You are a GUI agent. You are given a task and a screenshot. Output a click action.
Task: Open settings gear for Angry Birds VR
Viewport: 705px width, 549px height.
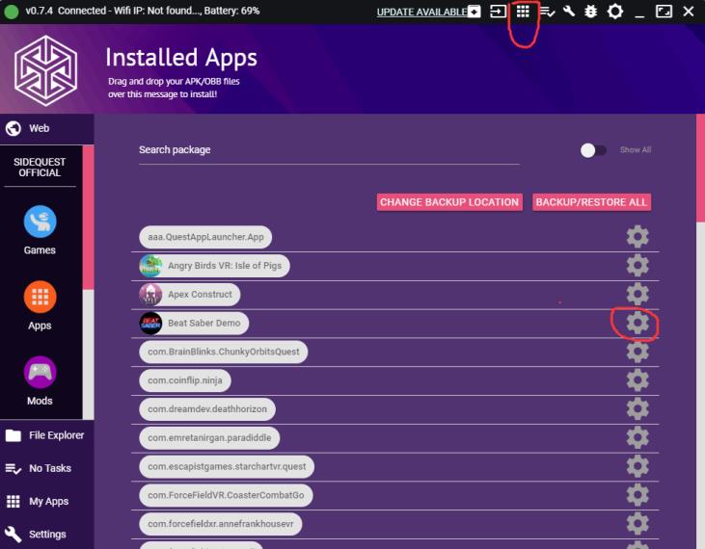pos(637,265)
